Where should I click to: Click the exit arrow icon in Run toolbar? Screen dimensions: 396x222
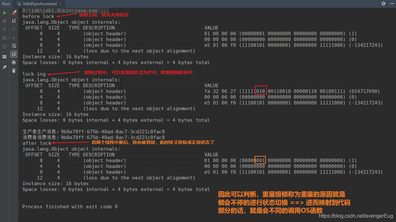click(x=4, y=46)
